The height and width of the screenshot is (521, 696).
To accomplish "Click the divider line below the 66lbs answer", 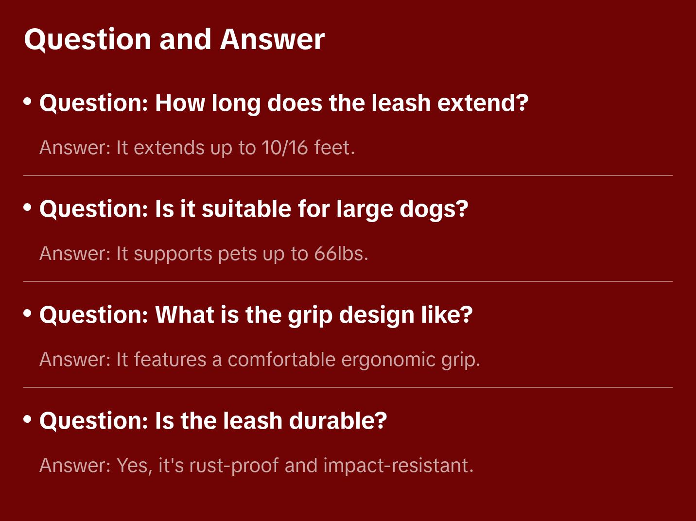I will click(x=348, y=281).
